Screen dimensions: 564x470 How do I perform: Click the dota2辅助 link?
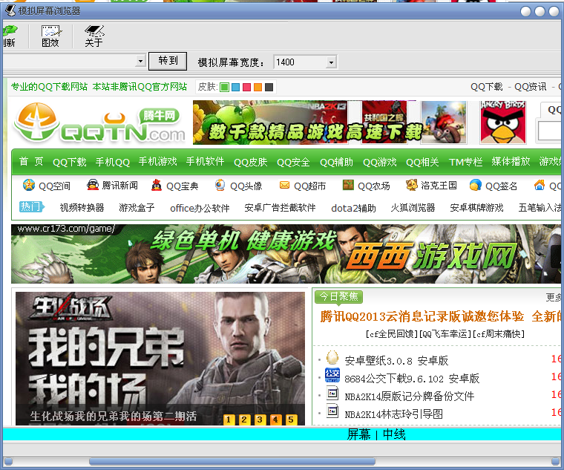(353, 208)
